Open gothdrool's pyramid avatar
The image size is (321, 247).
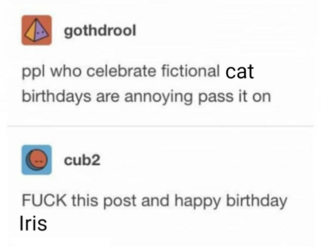pos(37,30)
